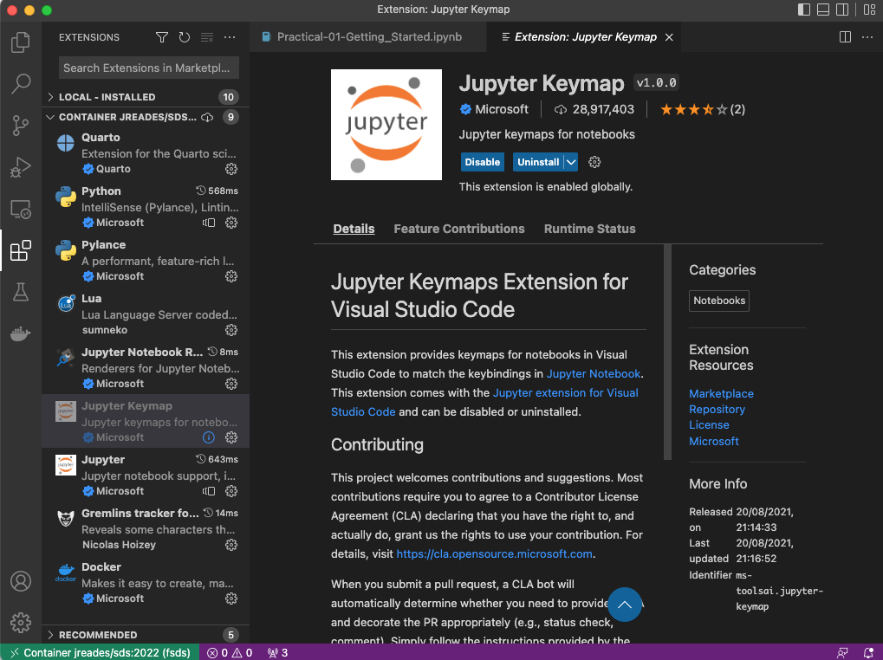This screenshot has height=660, width=883.
Task: Click the details pane scrollbar
Action: click(x=667, y=352)
